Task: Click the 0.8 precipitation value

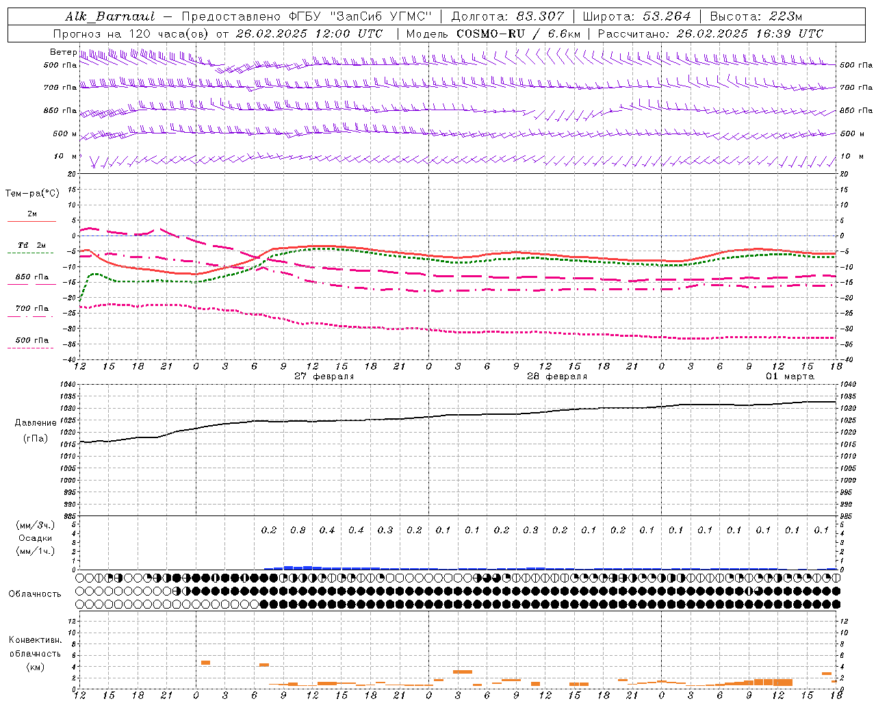Action: point(298,531)
